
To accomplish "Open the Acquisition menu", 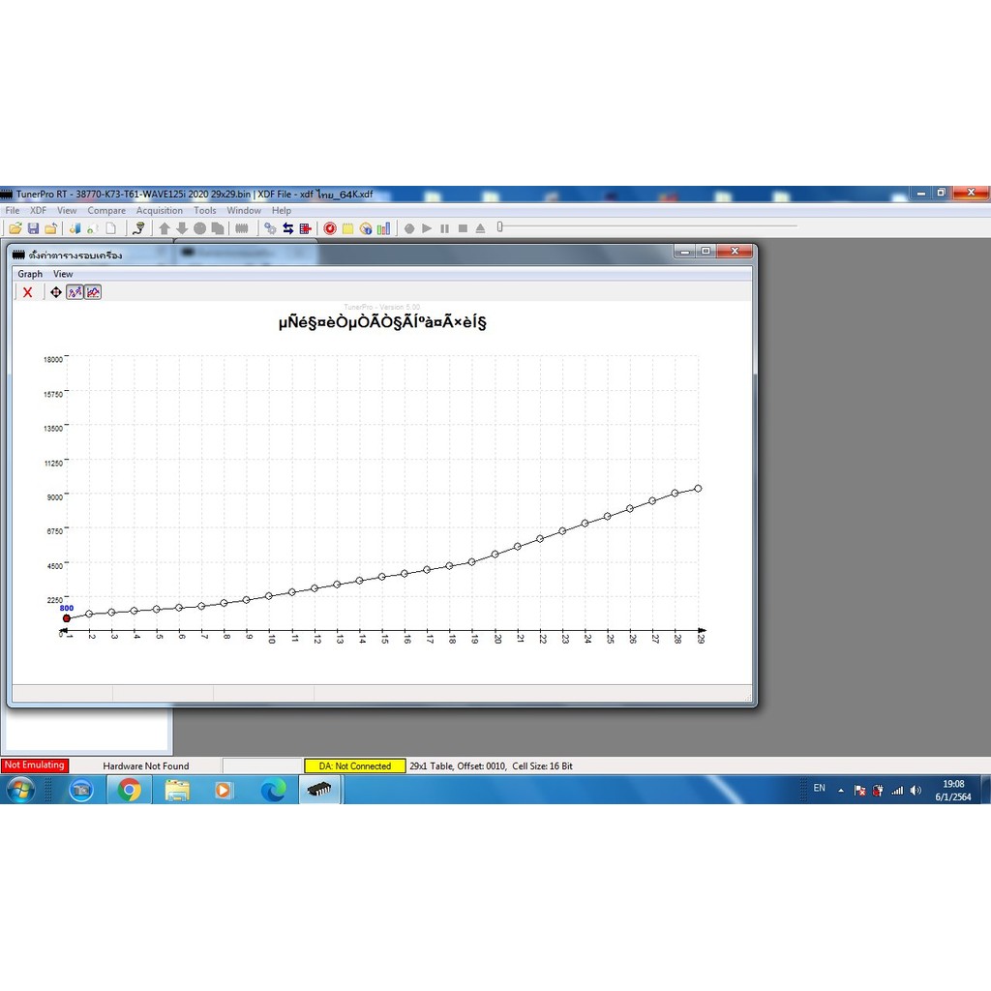I will click(x=159, y=210).
